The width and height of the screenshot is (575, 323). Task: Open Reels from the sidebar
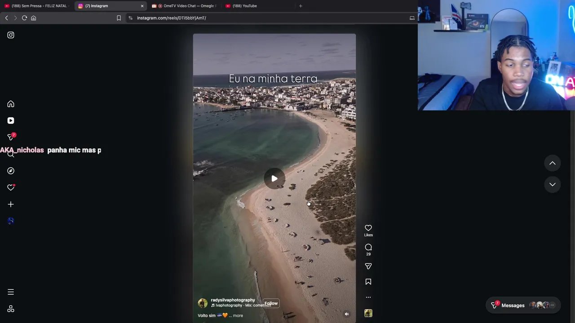pyautogui.click(x=11, y=121)
